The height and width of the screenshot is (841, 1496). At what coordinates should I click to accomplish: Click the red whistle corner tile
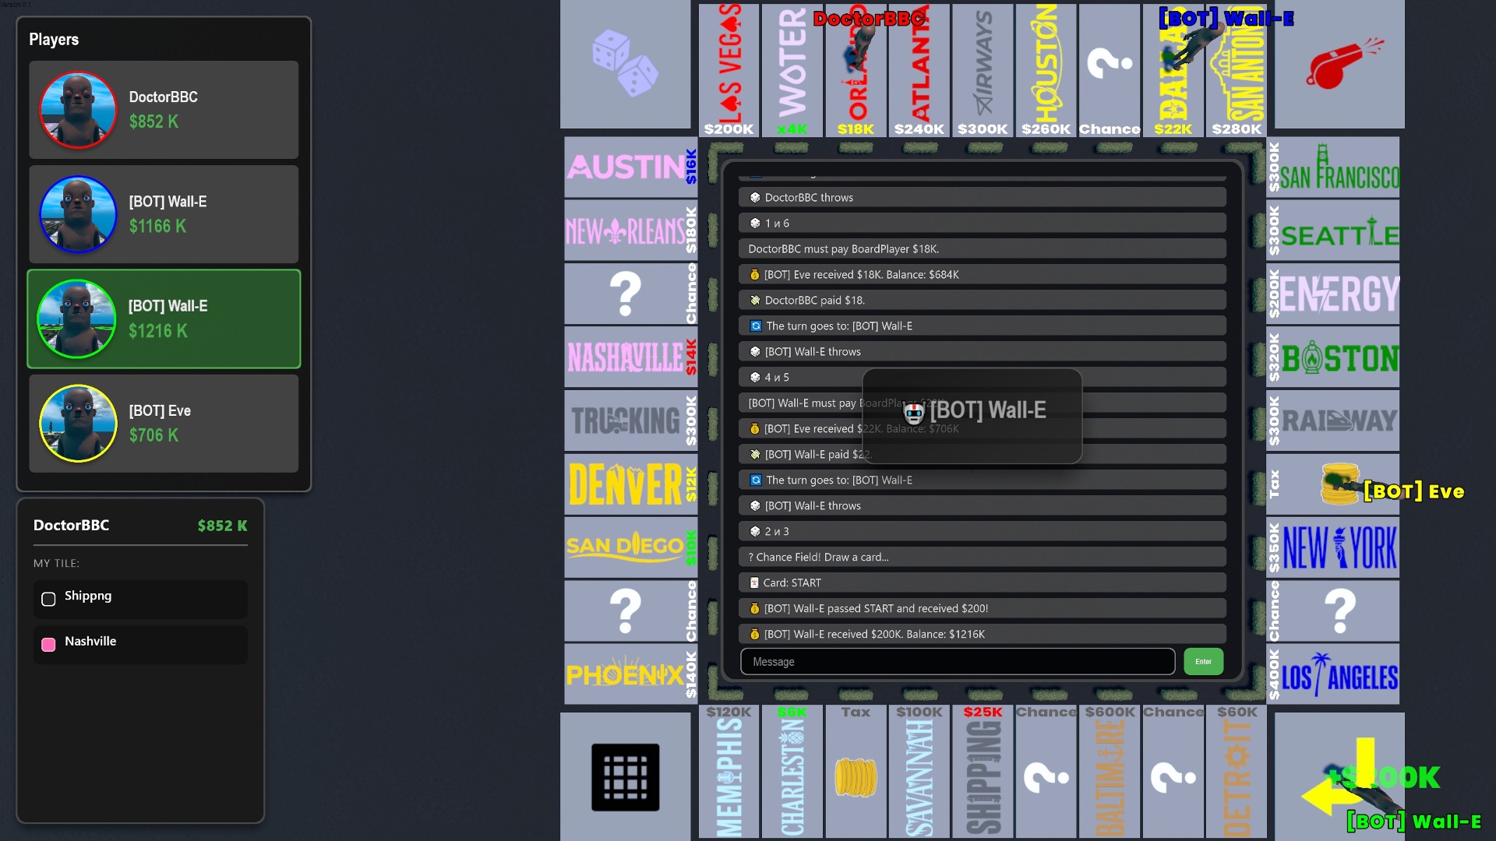pos(1339,64)
